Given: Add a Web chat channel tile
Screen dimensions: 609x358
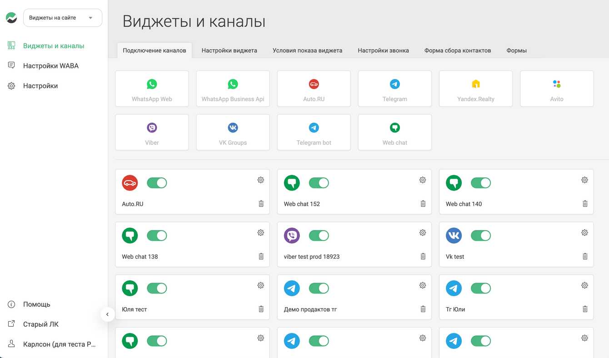Looking at the screenshot, I should (x=394, y=132).
